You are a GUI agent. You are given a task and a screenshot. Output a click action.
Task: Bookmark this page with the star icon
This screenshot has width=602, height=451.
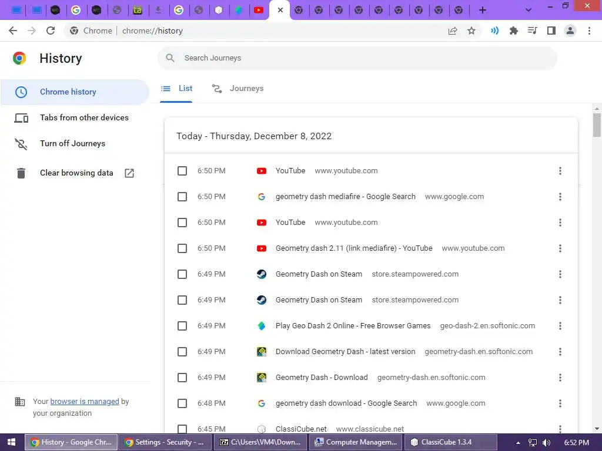pos(471,31)
